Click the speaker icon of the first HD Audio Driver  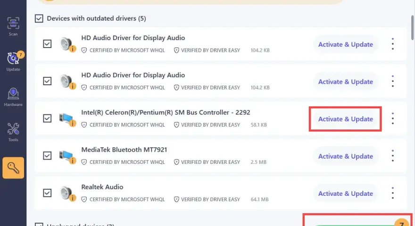[67, 44]
